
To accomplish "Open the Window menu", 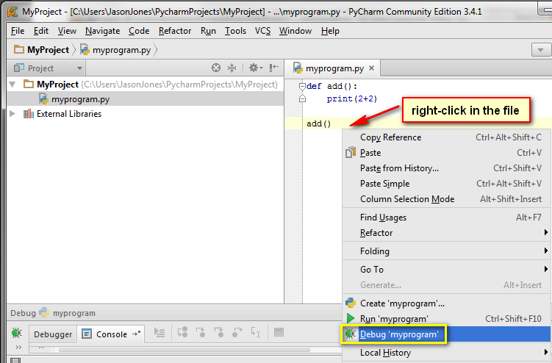I will [x=295, y=31].
